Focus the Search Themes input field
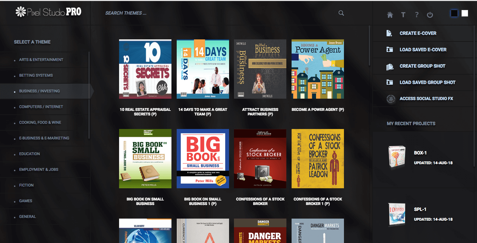 220,13
